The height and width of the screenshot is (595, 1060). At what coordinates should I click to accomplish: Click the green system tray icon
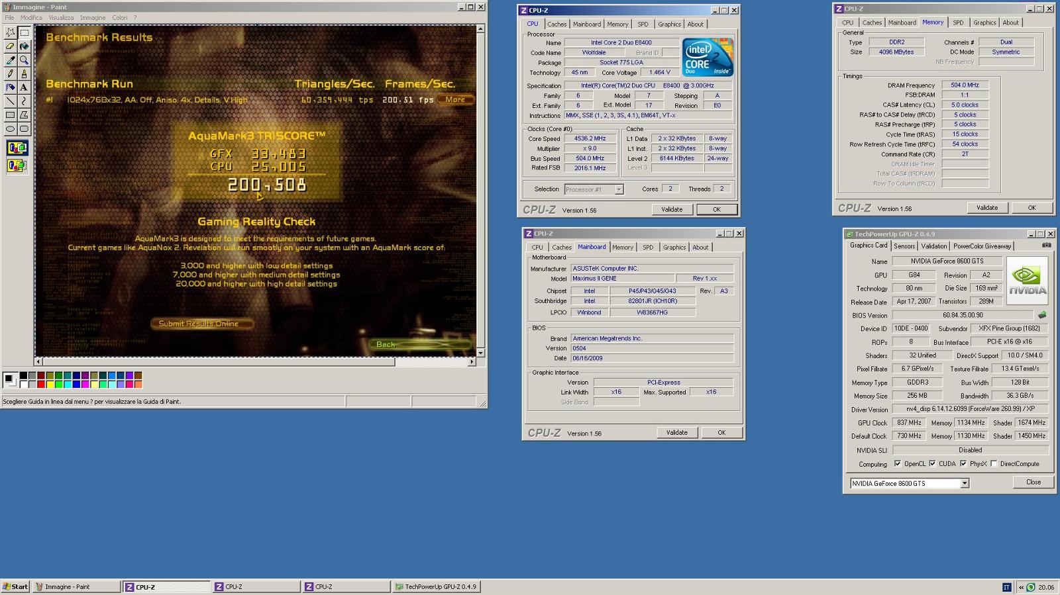[1030, 587]
